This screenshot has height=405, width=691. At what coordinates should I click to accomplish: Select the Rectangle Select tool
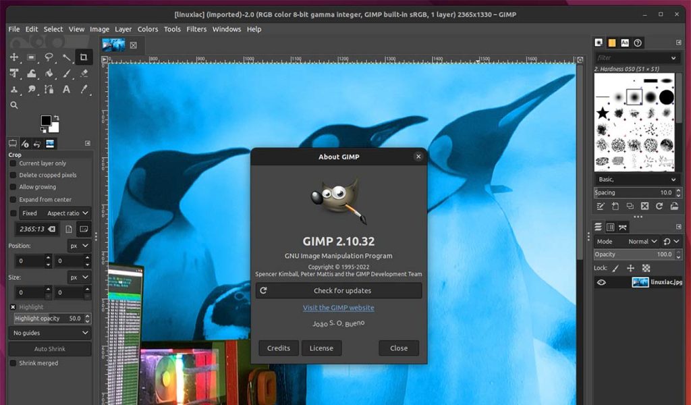click(x=31, y=57)
